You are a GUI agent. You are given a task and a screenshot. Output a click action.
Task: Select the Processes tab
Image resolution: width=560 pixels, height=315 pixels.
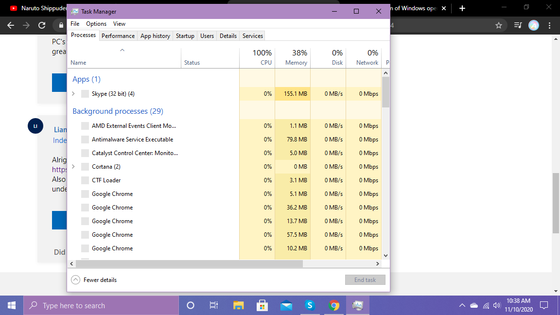click(x=83, y=35)
